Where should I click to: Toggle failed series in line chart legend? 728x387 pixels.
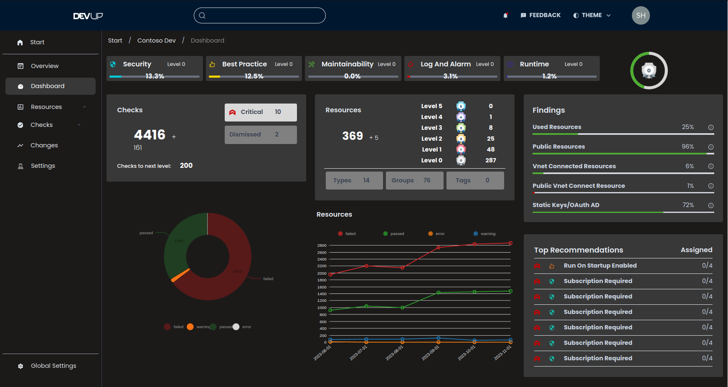[347, 234]
